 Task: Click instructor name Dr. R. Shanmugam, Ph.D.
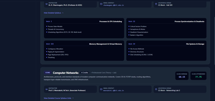click(x=65, y=5)
